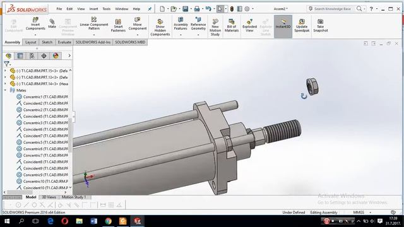
Task: Create an Exploded View
Action: click(x=249, y=25)
